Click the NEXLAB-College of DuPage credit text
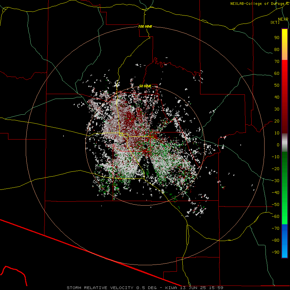The image size is (290, 290). (259, 4)
